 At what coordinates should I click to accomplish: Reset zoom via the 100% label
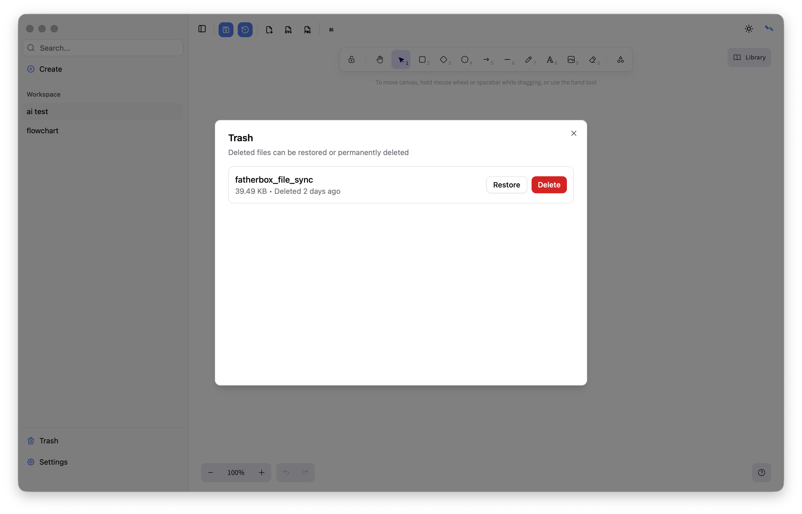(236, 473)
